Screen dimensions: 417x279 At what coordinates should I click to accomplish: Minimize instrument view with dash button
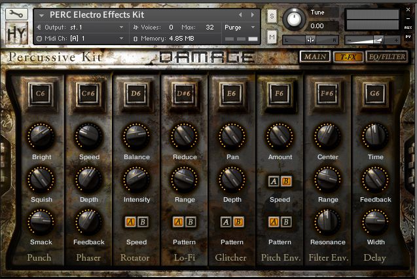pos(408,18)
